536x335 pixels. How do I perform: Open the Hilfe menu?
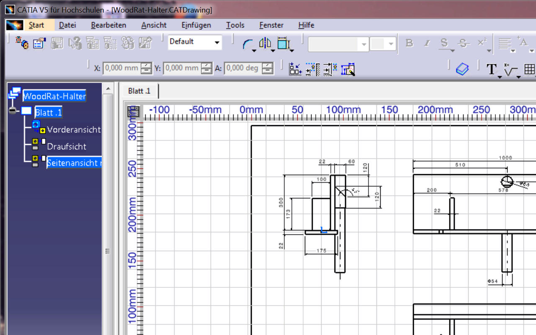(306, 25)
